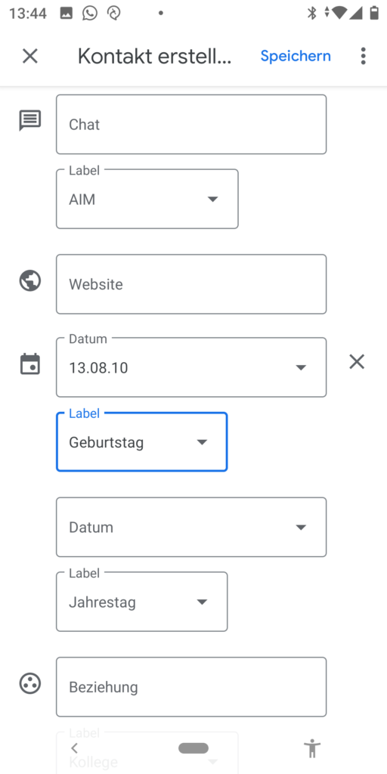Open date picker for 13.08.10

[191, 367]
